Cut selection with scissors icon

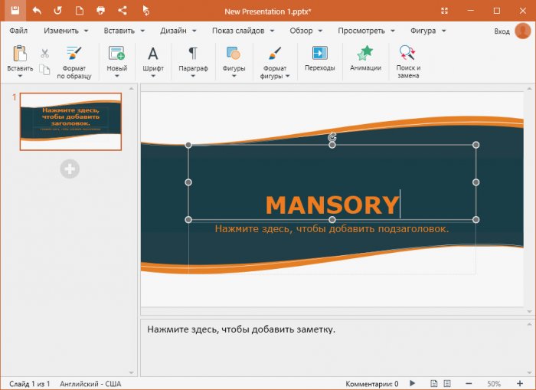click(44, 54)
